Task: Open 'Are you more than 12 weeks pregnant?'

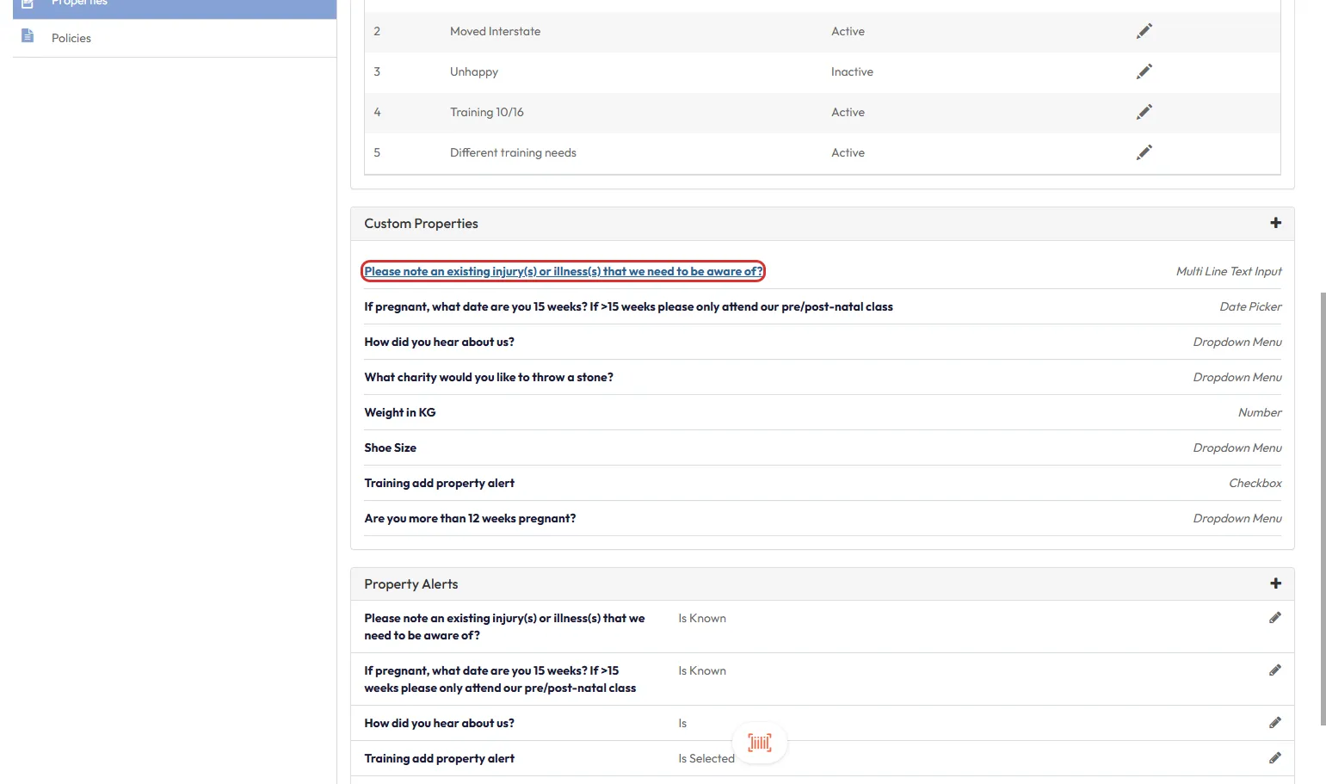Action: click(470, 518)
